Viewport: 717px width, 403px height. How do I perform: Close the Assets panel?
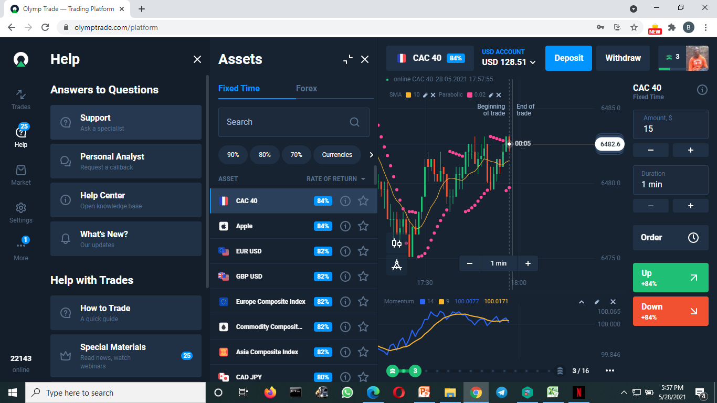click(x=365, y=59)
